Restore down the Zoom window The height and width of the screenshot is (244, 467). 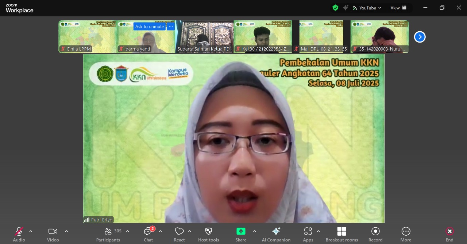pyautogui.click(x=442, y=8)
